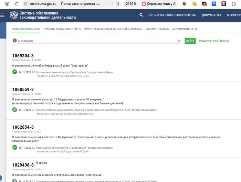Click the info icon beside search field

(x=14, y=41)
